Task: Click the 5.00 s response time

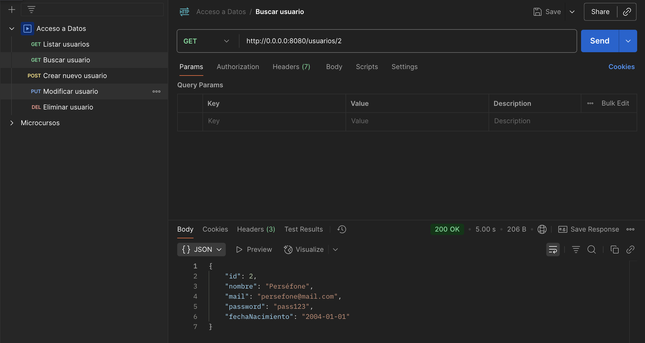Action: 485,229
